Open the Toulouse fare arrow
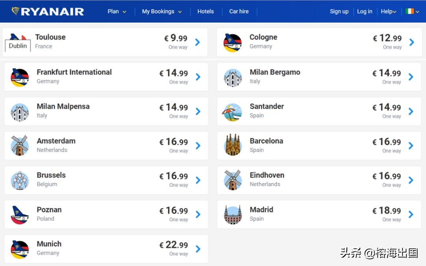Image resolution: width=426 pixels, height=266 pixels. coord(198,42)
